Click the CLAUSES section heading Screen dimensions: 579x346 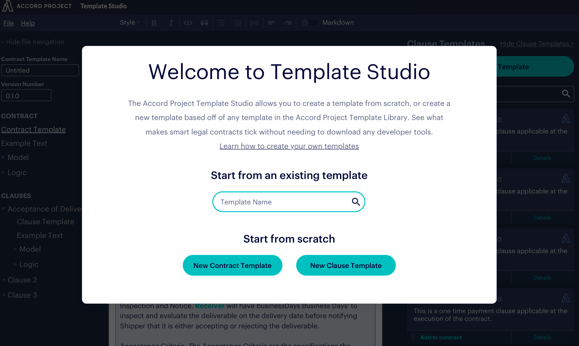[x=16, y=196]
